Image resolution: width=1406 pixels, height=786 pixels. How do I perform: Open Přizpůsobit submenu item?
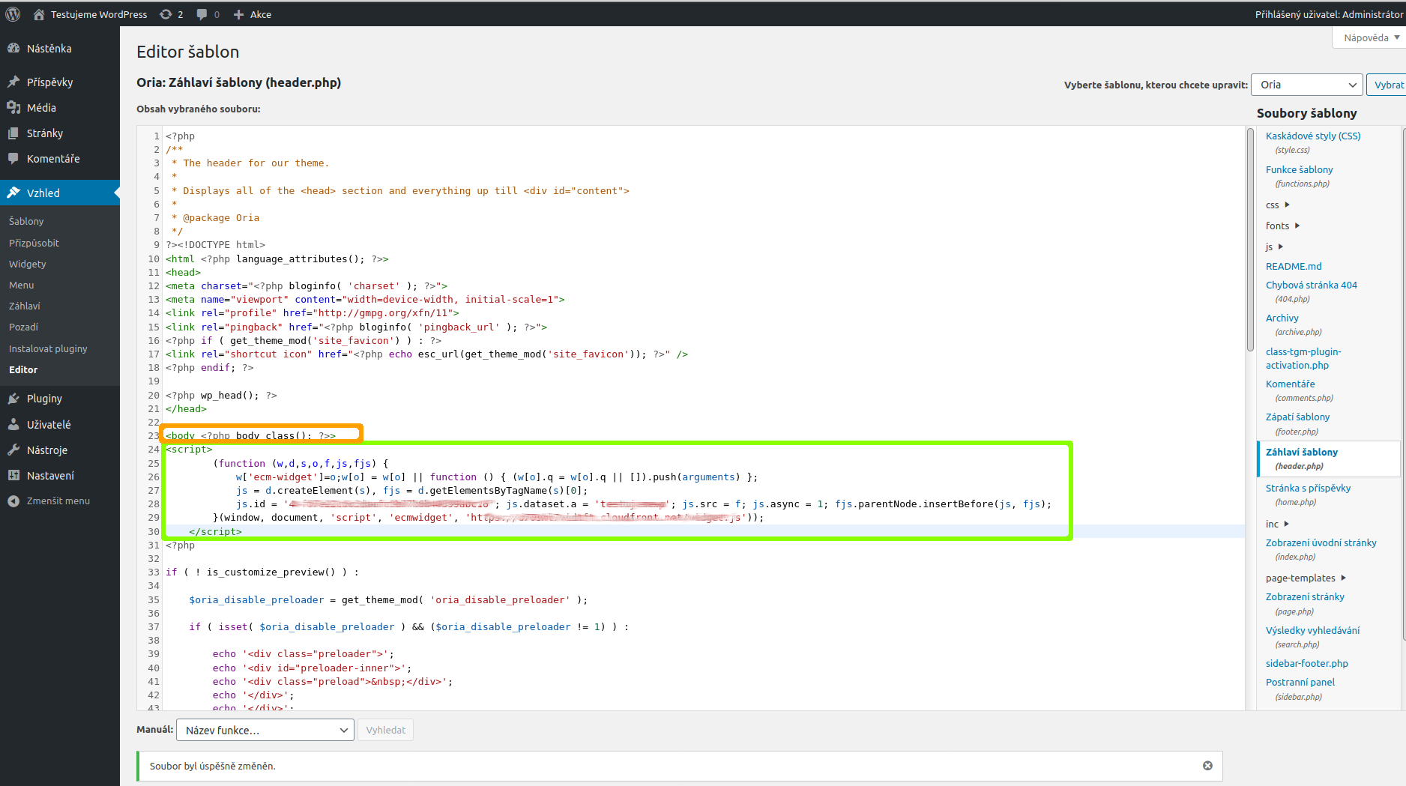pyautogui.click(x=34, y=243)
